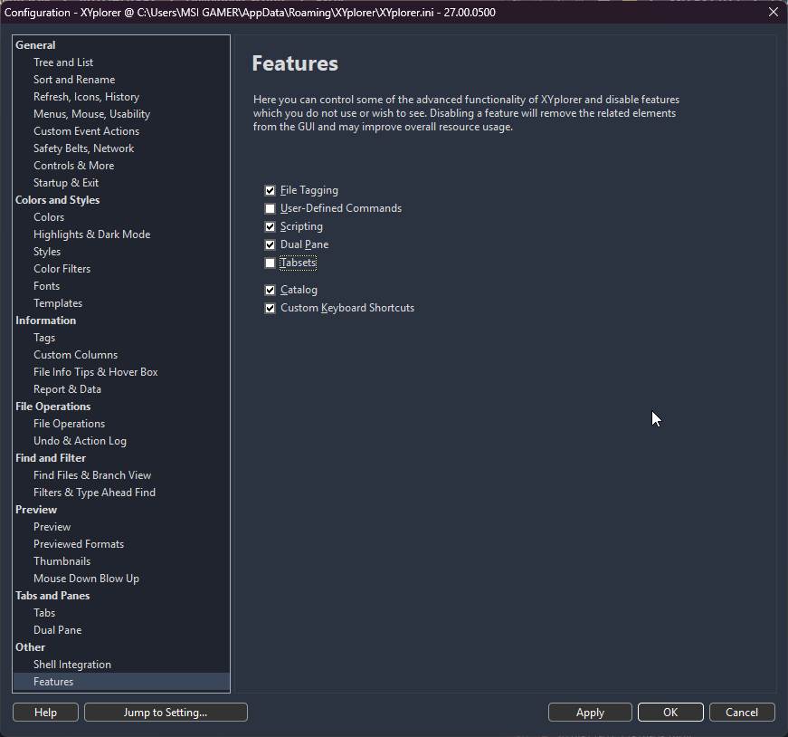Screen dimensions: 788x737
Task: Disable Custom Keyboard Shortcuts checkbox
Action: (270, 308)
